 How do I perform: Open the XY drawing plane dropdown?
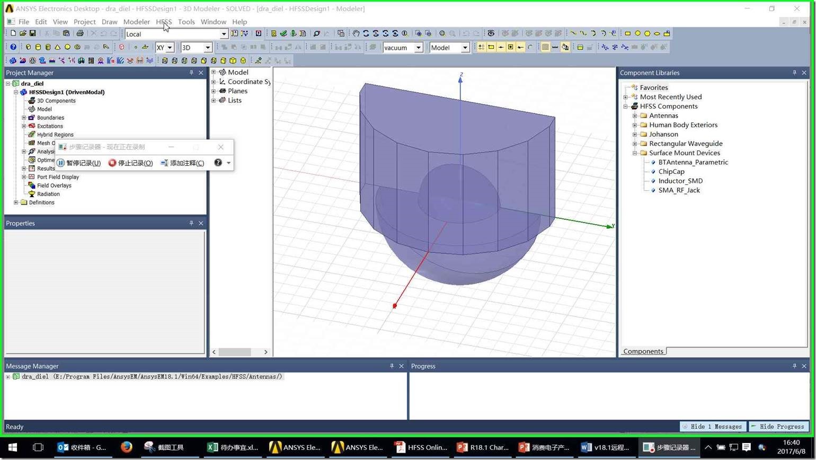point(170,48)
